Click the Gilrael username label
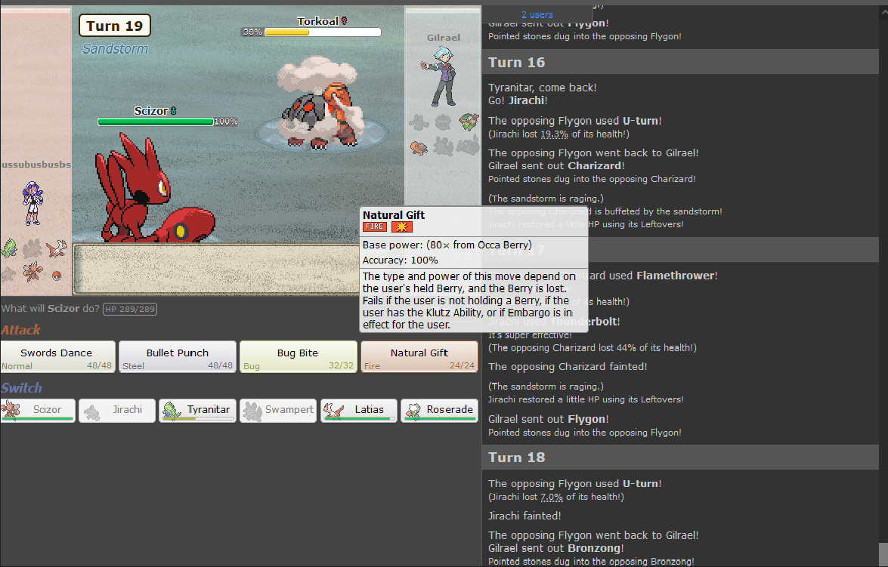This screenshot has height=567, width=888. tap(444, 38)
